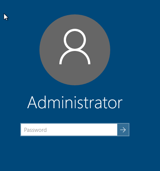Click the Administrator account name
This screenshot has height=171, width=160.
tap(75, 102)
